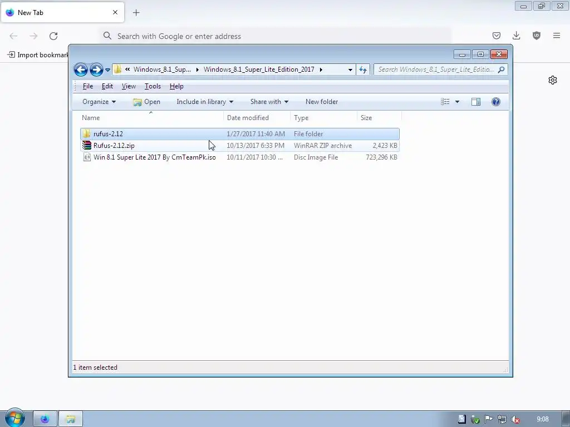Viewport: 570px width, 427px height.
Task: Select Win 8.1 Super Lite ISO file
Action: pyautogui.click(x=239, y=157)
